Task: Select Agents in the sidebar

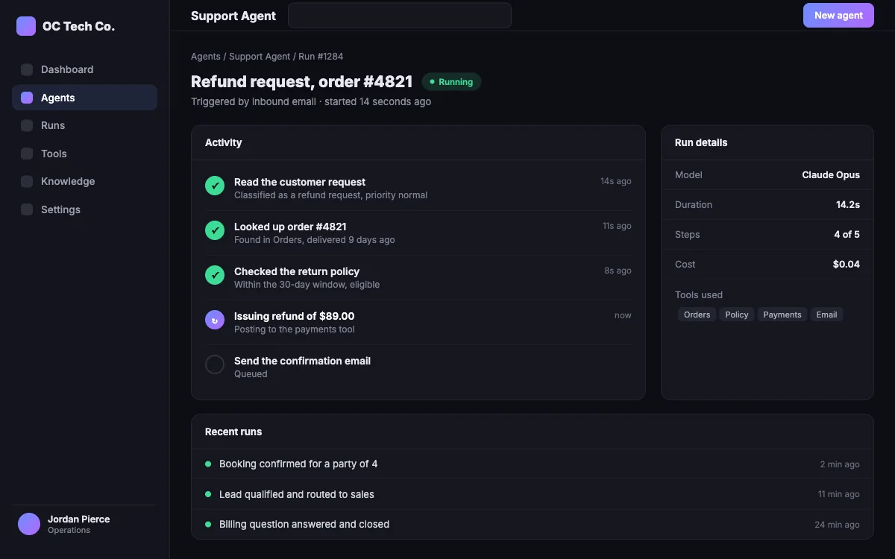Action: [x=84, y=98]
